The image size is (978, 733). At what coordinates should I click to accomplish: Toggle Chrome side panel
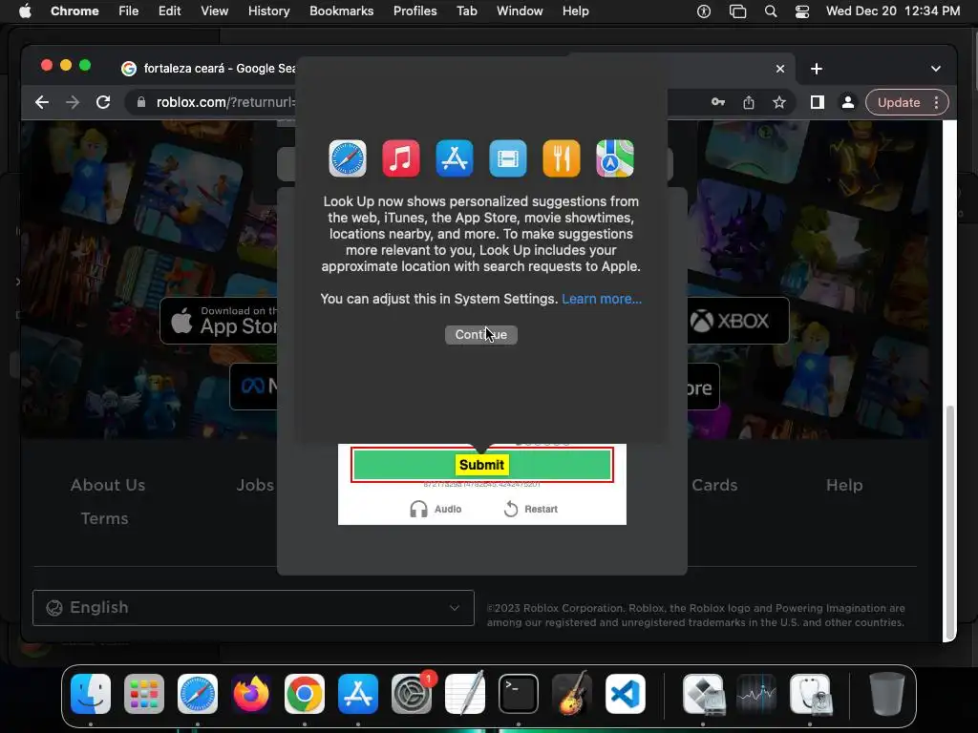[818, 102]
